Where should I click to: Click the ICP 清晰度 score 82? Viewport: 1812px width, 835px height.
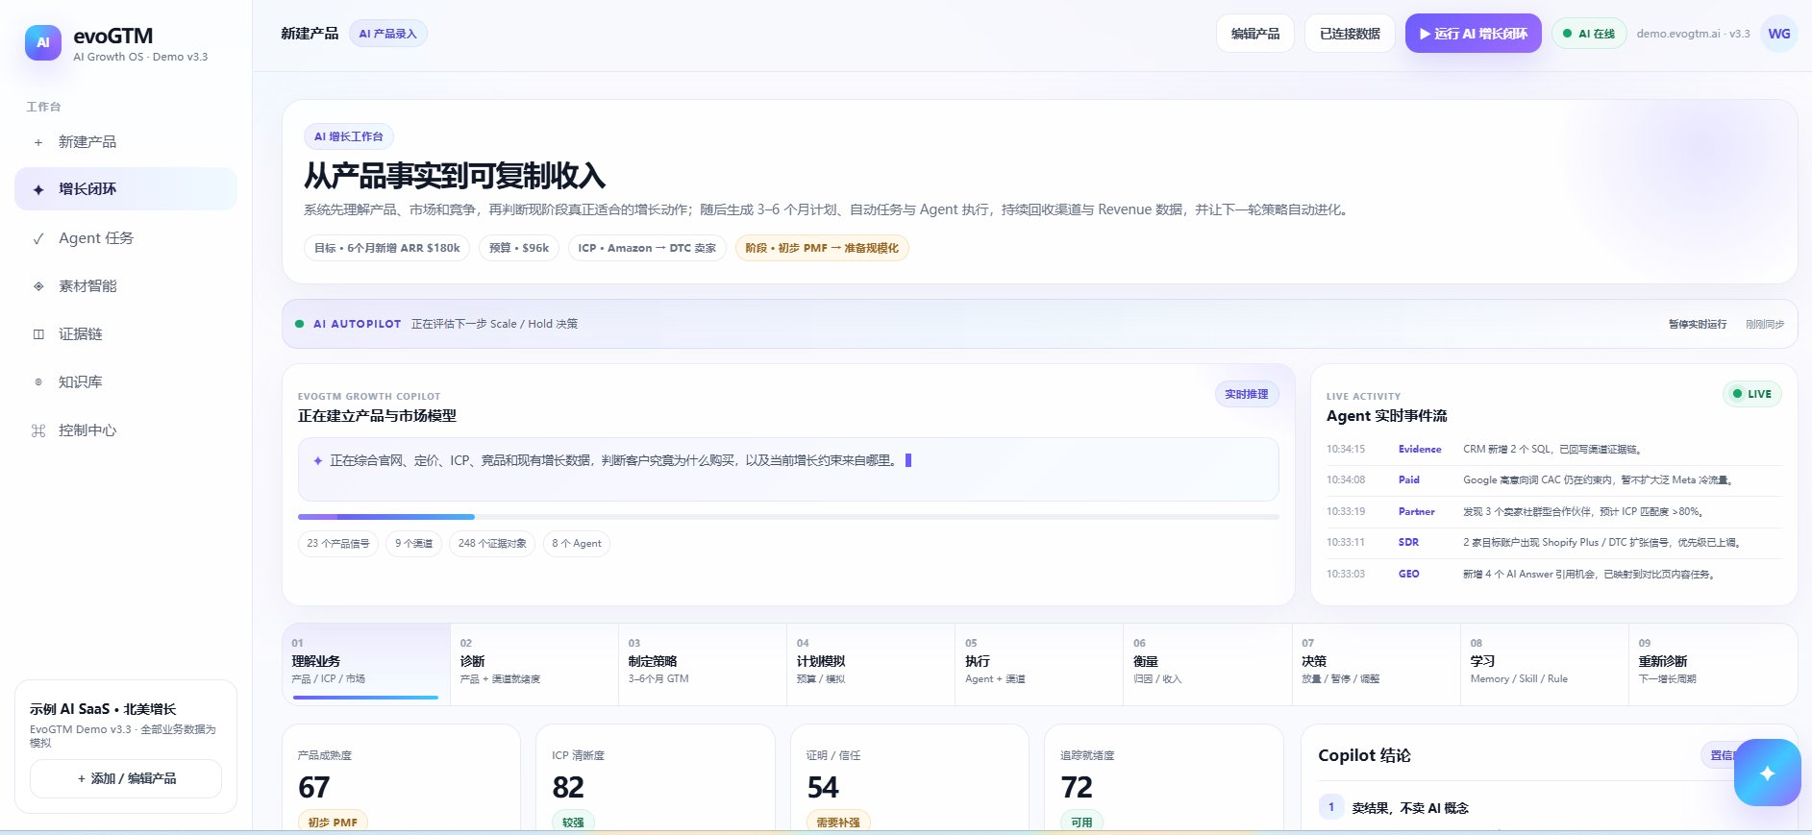(x=568, y=788)
